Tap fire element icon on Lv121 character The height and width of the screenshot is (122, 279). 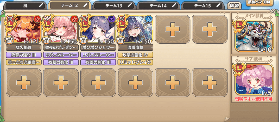coord(37,19)
